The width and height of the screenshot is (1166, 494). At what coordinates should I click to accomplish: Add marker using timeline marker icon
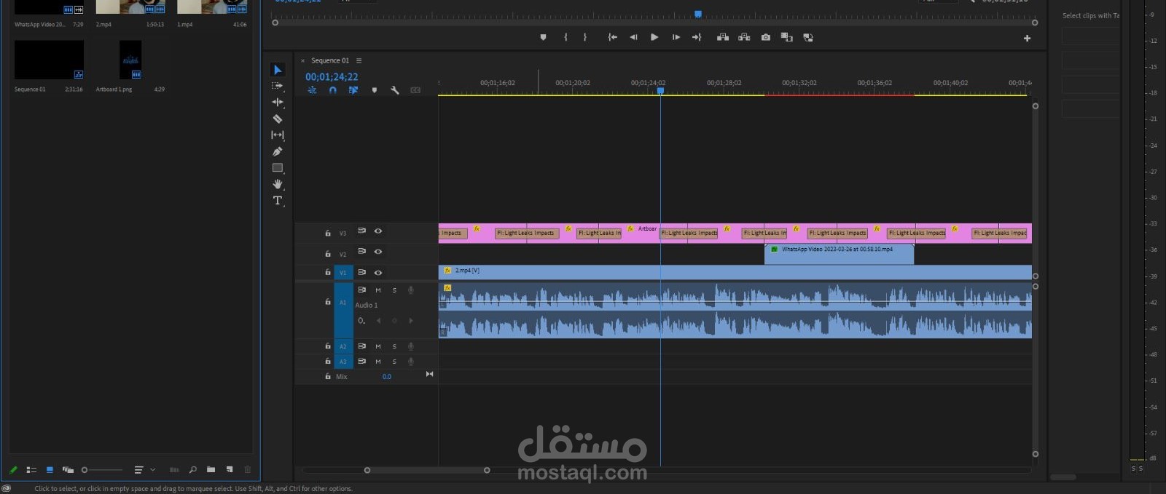click(x=375, y=90)
